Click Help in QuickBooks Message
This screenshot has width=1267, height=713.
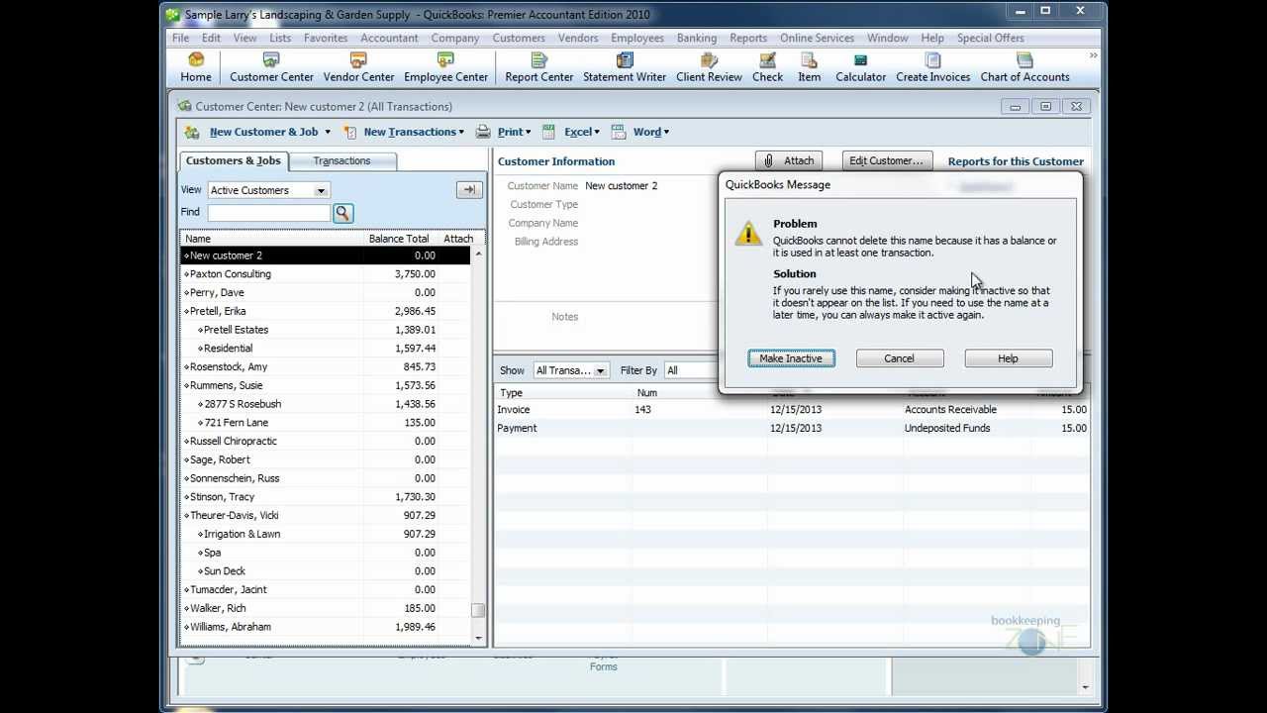(1008, 358)
